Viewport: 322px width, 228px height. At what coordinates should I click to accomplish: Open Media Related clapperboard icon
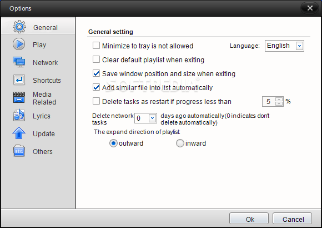[x=19, y=97]
